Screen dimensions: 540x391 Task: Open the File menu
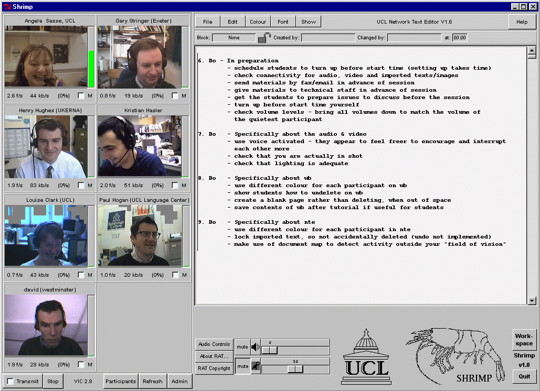pos(208,21)
